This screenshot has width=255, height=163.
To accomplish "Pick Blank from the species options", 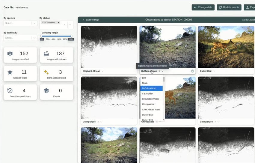I will point(145,83).
